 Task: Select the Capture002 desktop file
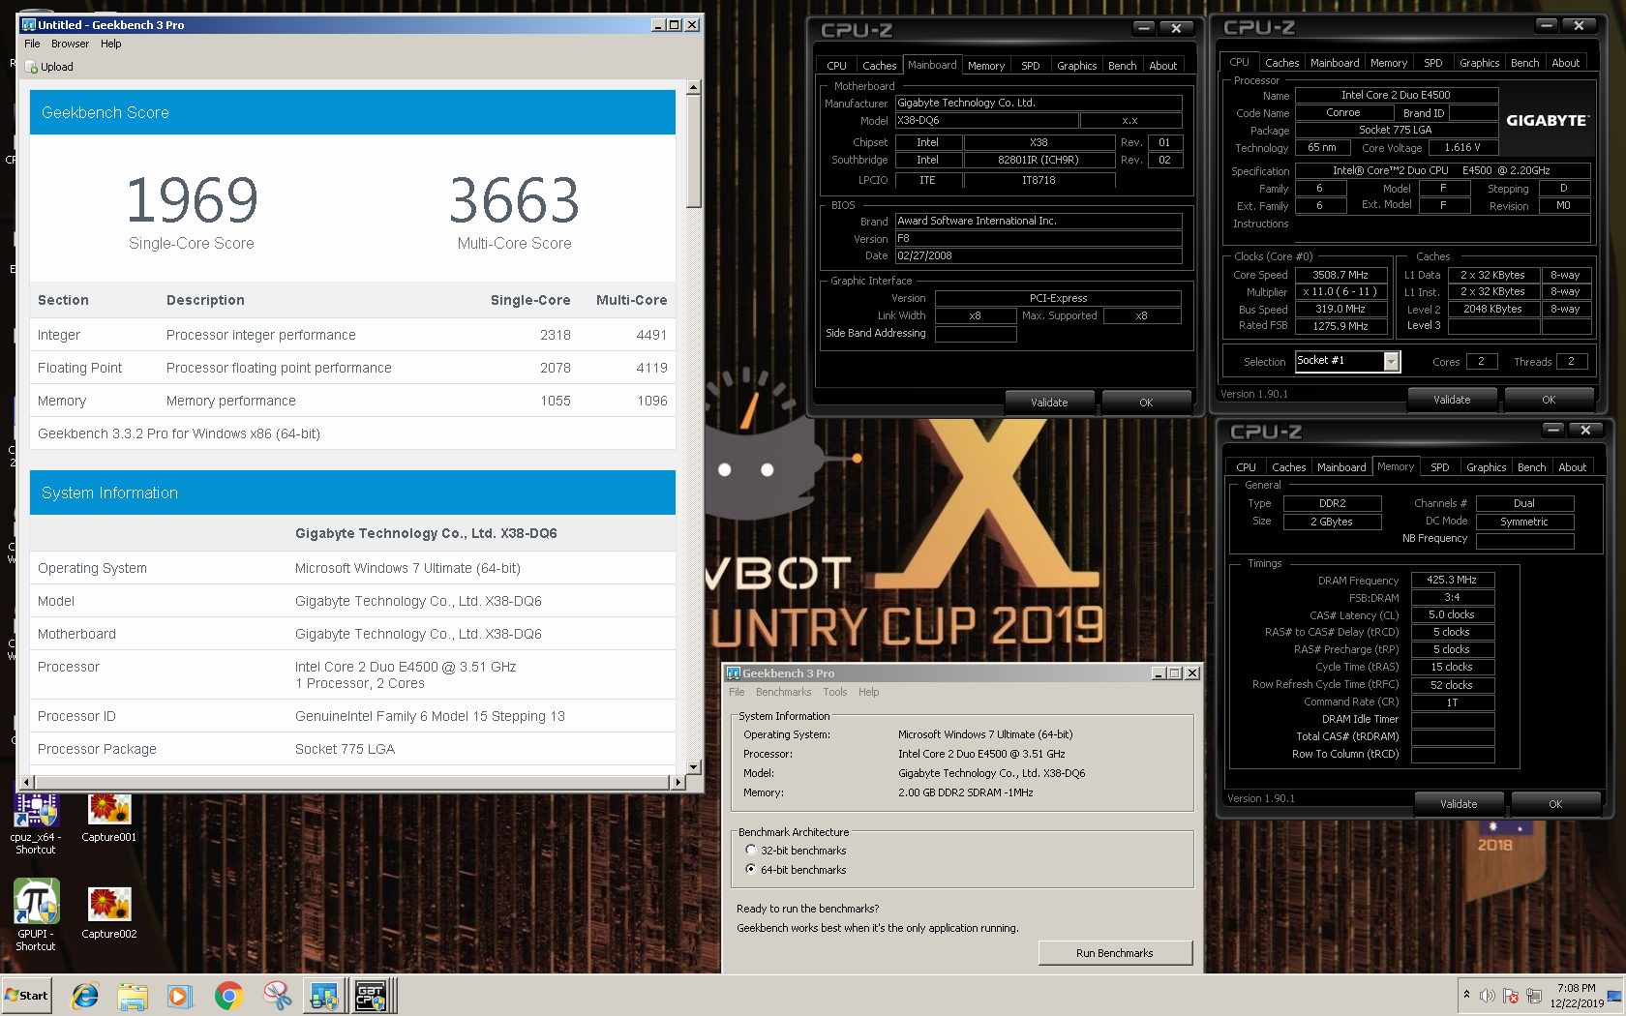(109, 913)
